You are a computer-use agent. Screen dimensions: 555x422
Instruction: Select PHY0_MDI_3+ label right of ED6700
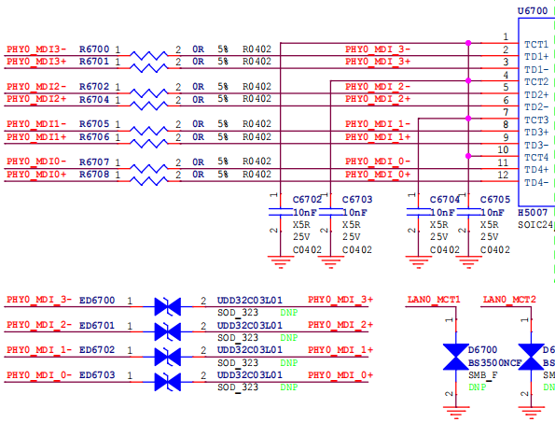click(340, 300)
